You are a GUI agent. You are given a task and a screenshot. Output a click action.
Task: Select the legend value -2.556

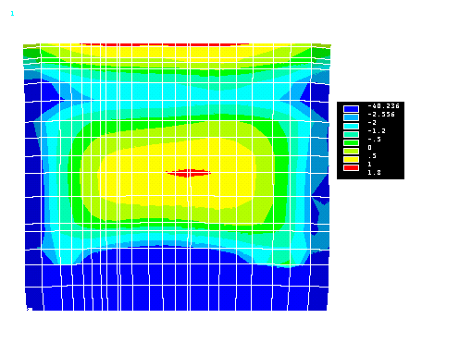[x=381, y=115]
